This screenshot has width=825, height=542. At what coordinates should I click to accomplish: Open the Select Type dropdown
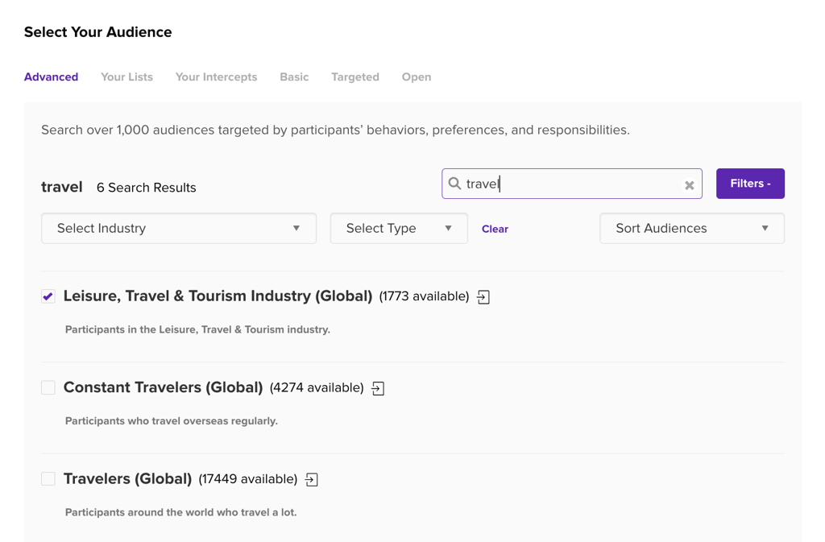coord(399,229)
